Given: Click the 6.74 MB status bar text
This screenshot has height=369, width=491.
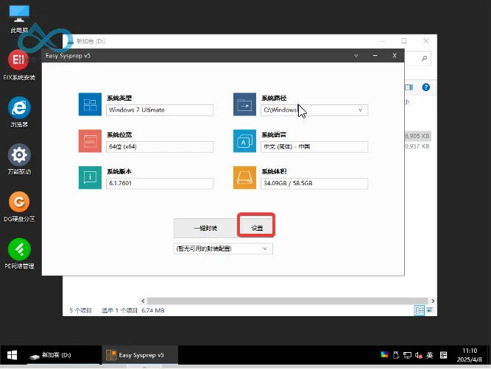Looking at the screenshot, I should point(153,310).
